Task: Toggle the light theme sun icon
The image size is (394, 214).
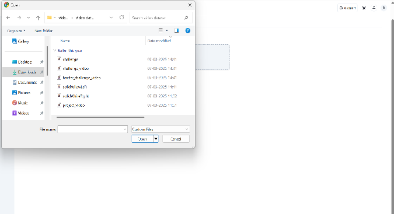Action: [x=364, y=8]
